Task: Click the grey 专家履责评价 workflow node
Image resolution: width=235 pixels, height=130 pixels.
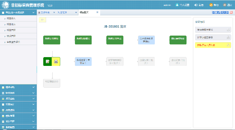Action: click(51, 83)
